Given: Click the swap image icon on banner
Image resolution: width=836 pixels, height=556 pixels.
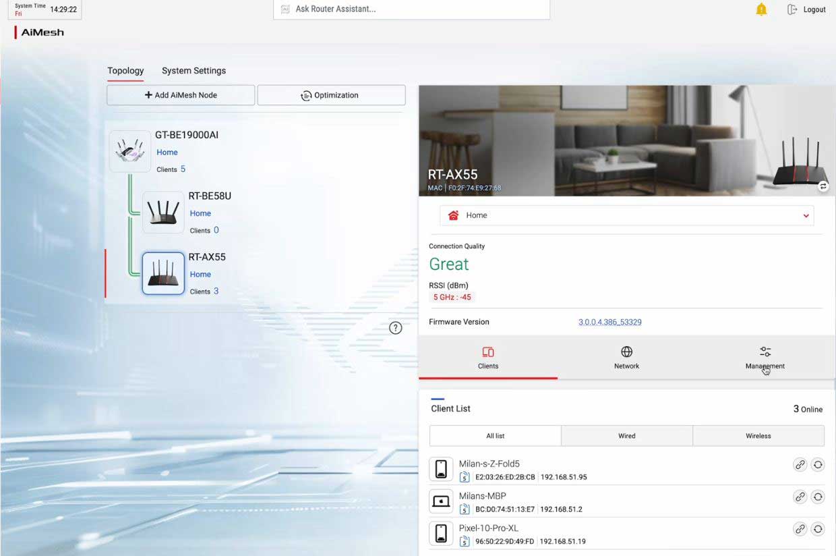Looking at the screenshot, I should pos(823,186).
